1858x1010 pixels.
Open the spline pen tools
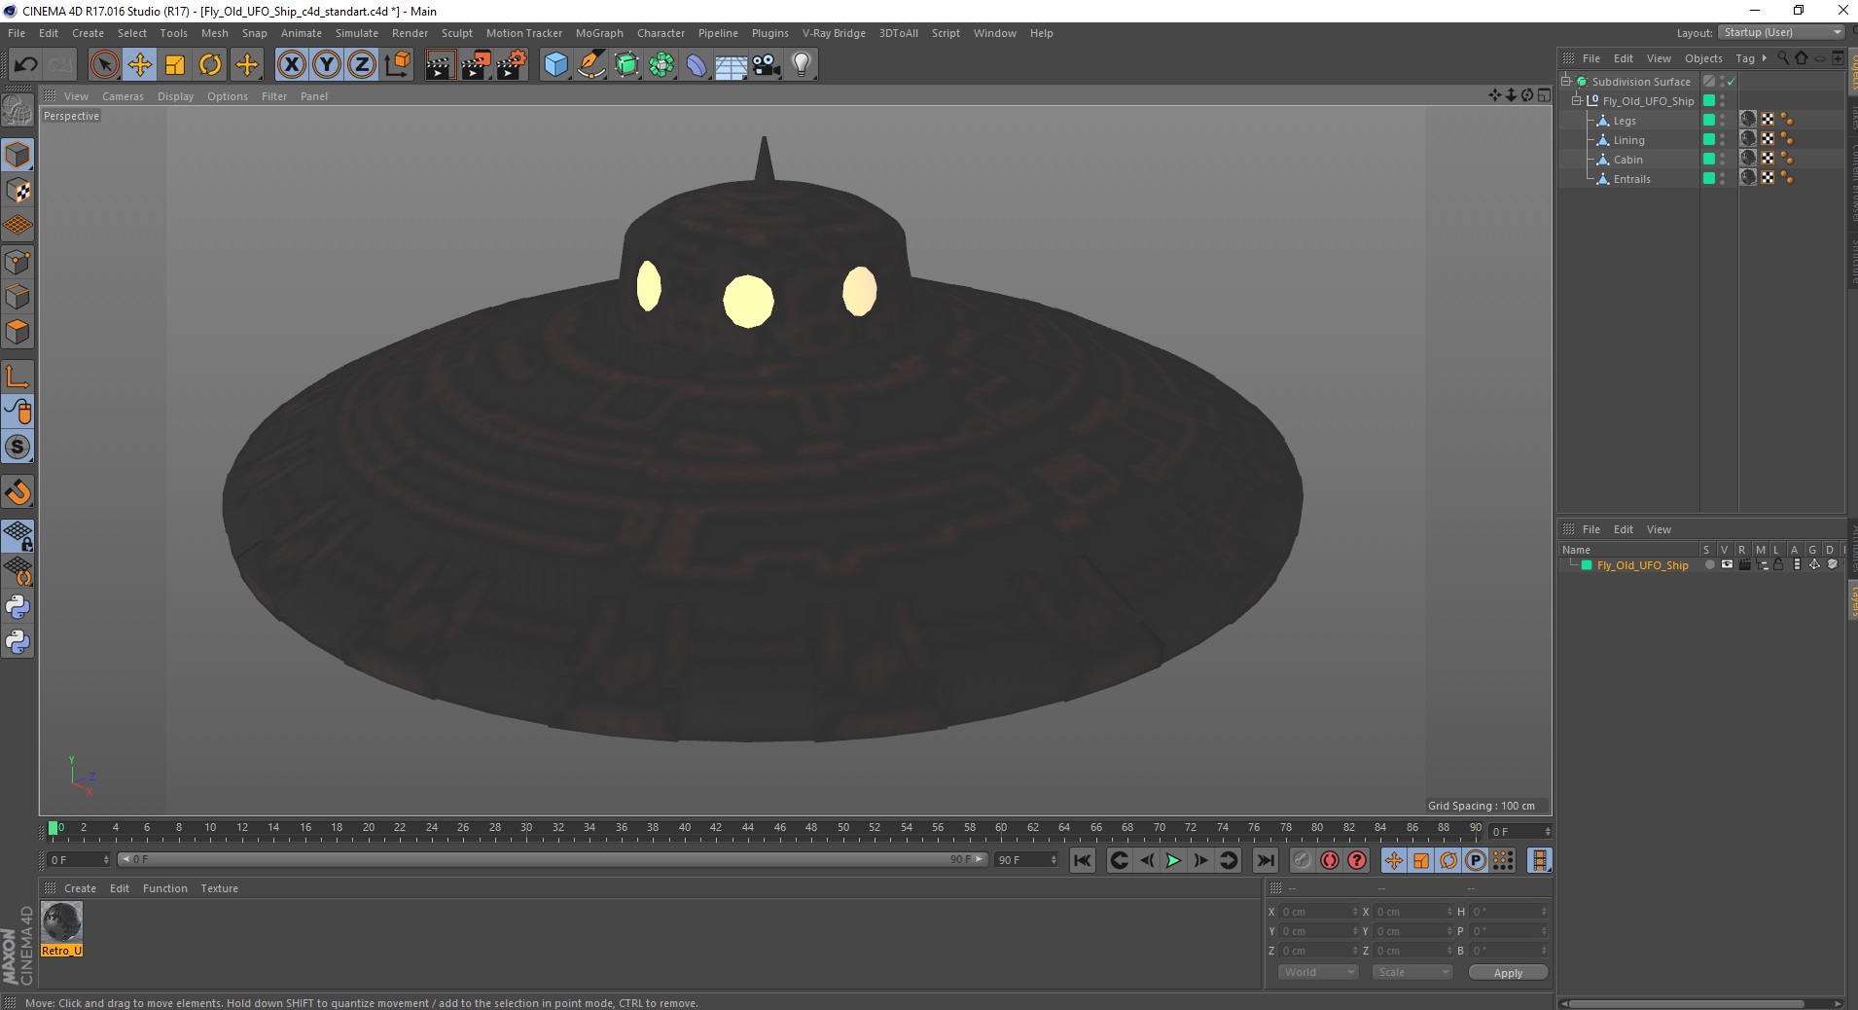point(591,65)
